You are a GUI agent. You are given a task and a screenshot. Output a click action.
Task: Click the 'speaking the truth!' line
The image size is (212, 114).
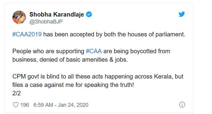coord(73,85)
